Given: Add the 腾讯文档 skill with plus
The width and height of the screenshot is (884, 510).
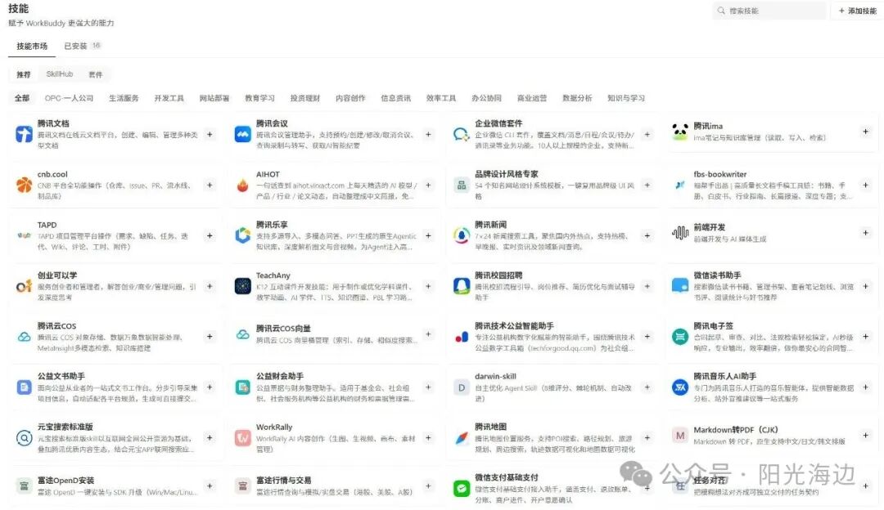Looking at the screenshot, I should point(210,135).
